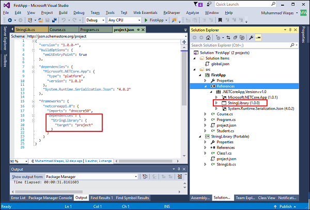Image resolution: width=310 pixels, height=210 pixels.
Task: Click the Home icon in Solution Explorer
Action: click(208, 38)
